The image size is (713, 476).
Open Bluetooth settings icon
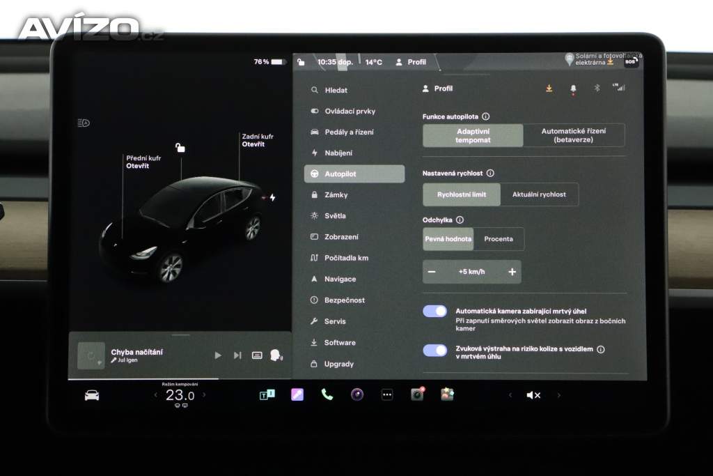click(x=597, y=88)
